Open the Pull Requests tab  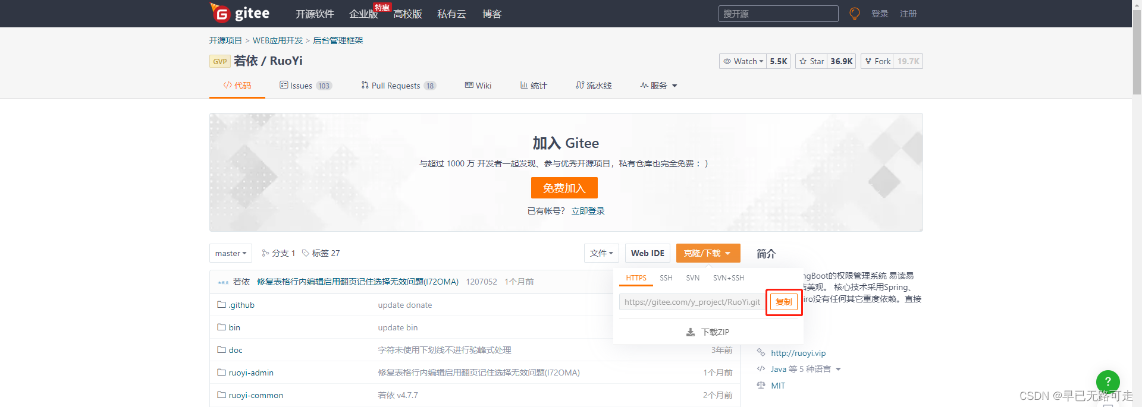399,86
